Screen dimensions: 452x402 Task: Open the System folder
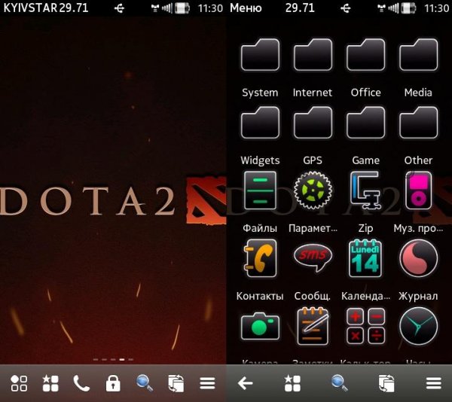260,55
